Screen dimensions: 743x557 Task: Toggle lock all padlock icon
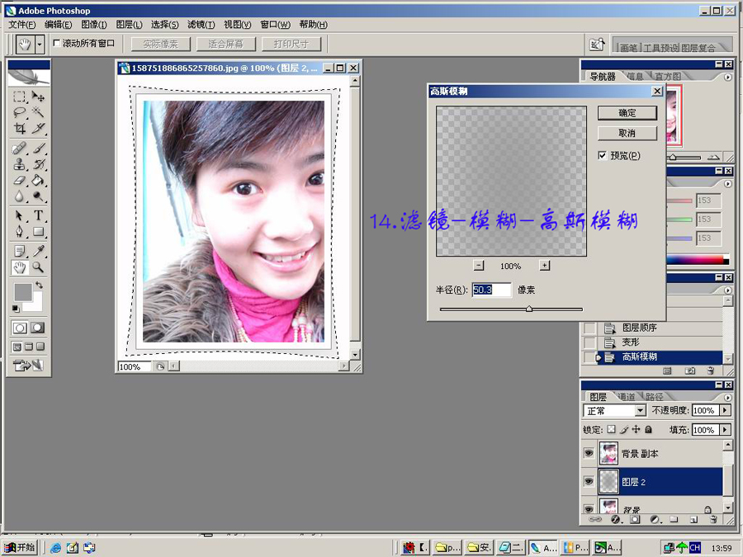click(x=648, y=429)
